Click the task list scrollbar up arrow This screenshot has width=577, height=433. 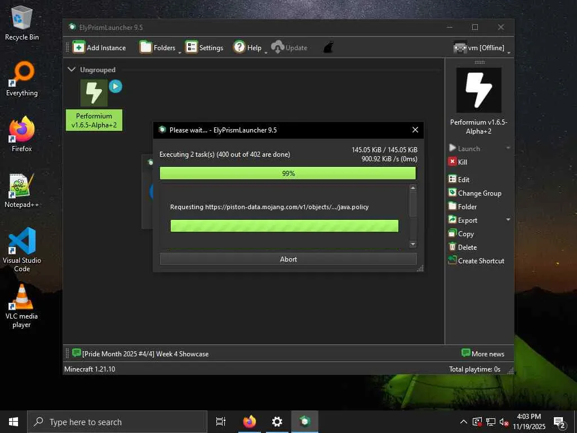click(413, 188)
